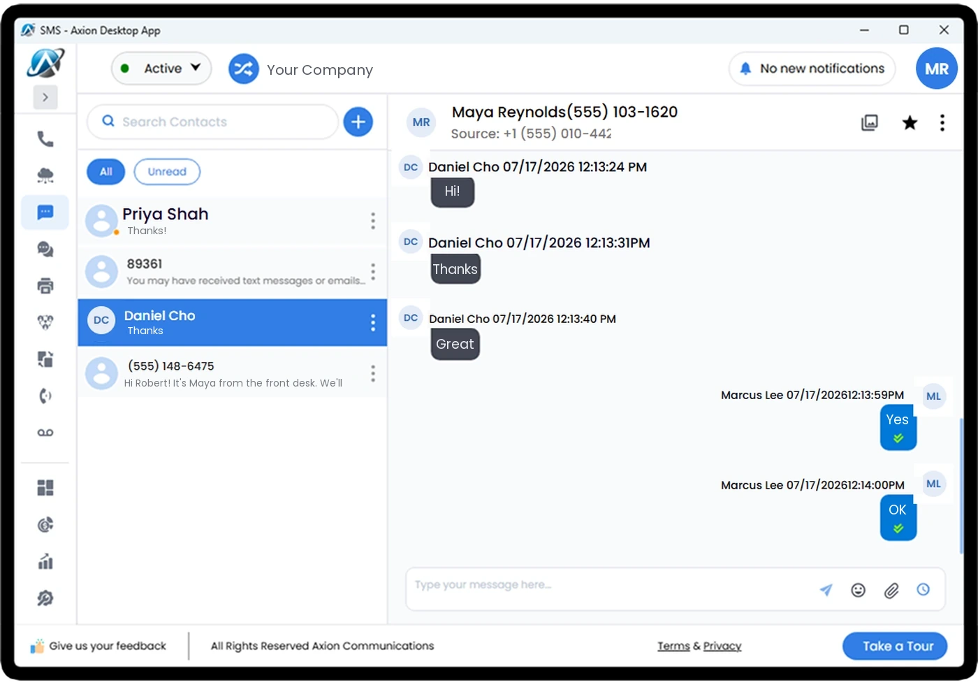Click the bell notifications button
This screenshot has height=685, width=978.
click(x=812, y=68)
